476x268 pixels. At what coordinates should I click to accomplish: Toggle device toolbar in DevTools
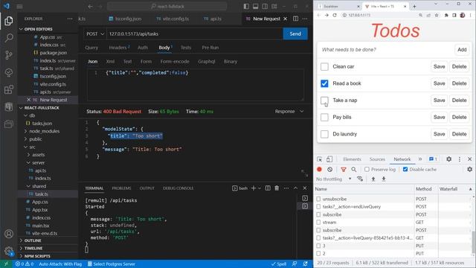pos(329,159)
